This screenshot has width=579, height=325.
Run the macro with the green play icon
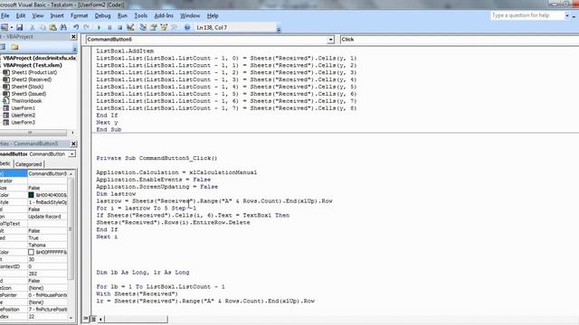(x=99, y=27)
